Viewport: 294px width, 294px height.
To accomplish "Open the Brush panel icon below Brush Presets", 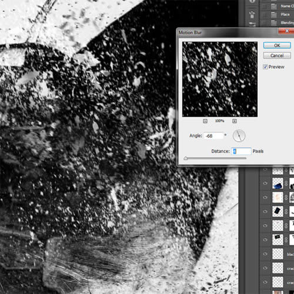I will [x=252, y=24].
